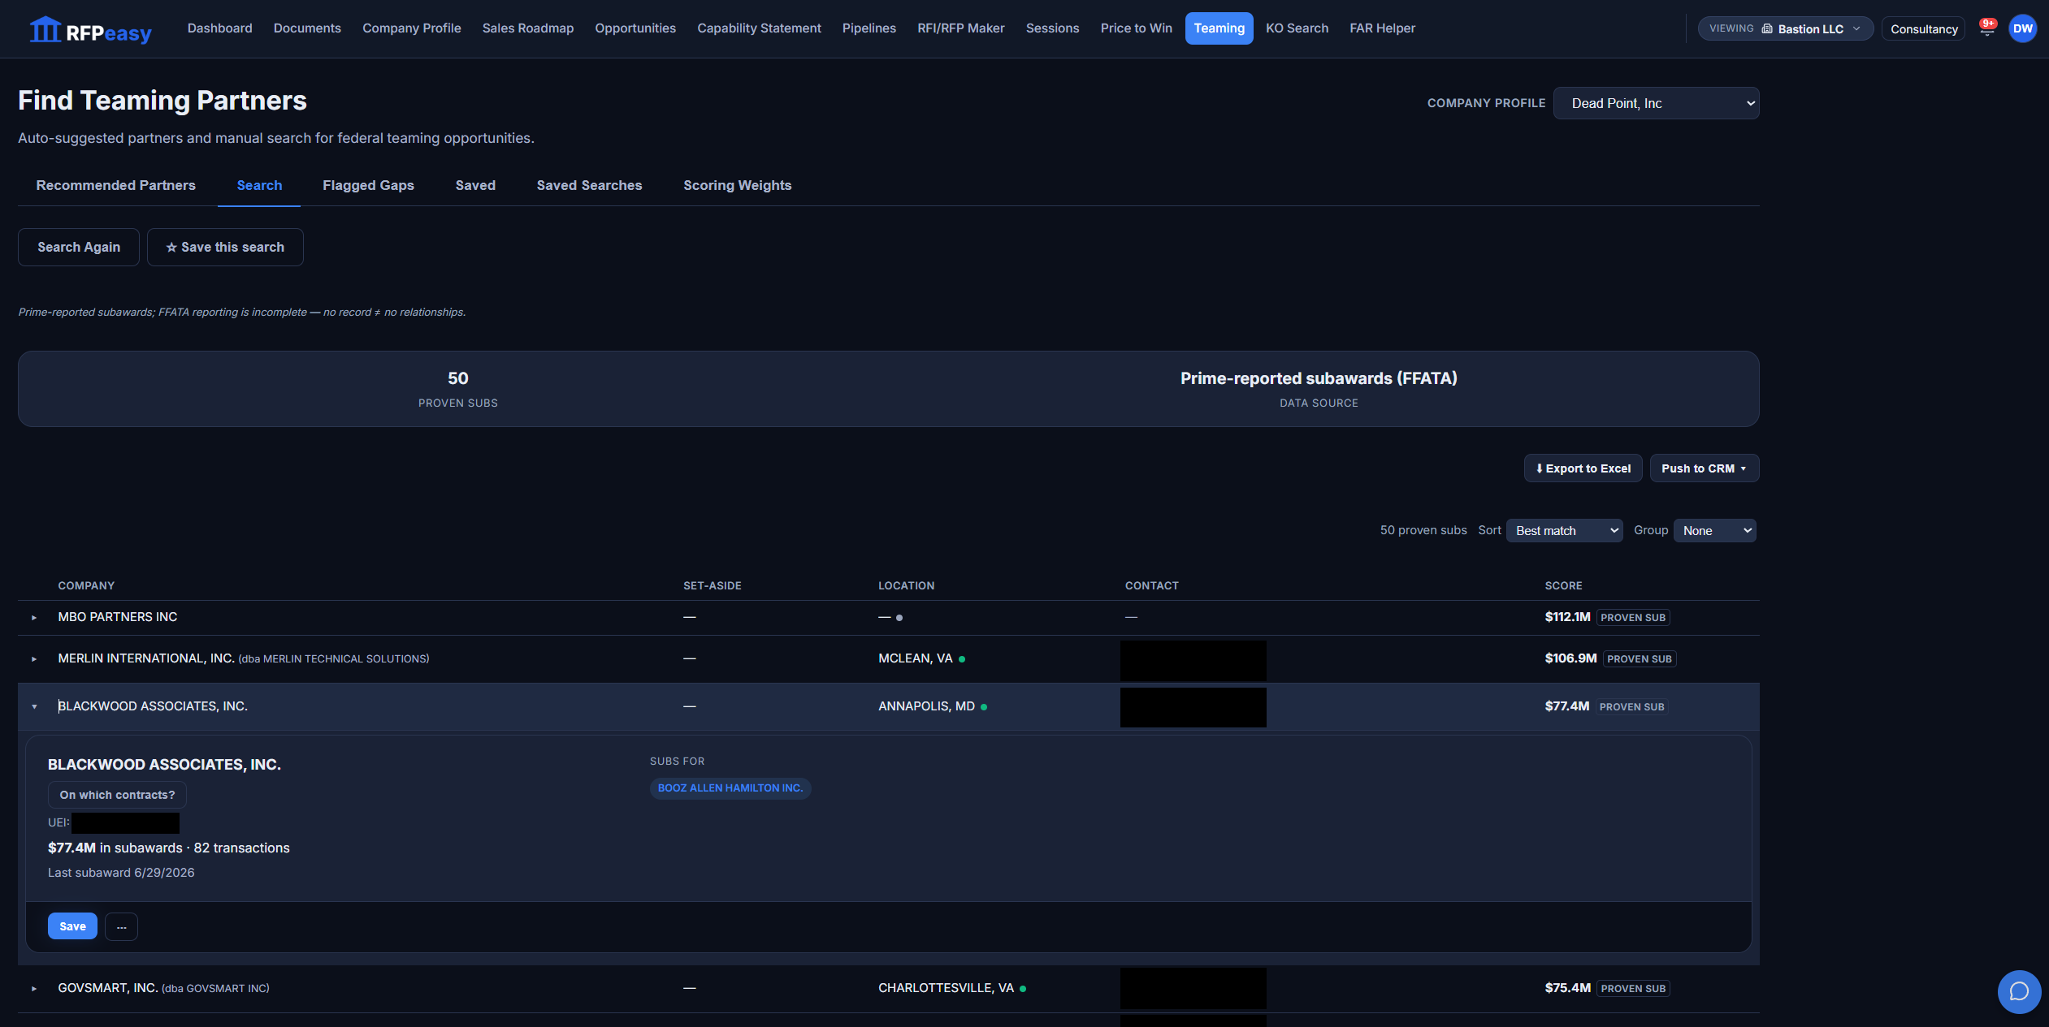This screenshot has width=2049, height=1027.
Task: Expand the MBO PARTNERS INC row
Action: [x=34, y=618]
